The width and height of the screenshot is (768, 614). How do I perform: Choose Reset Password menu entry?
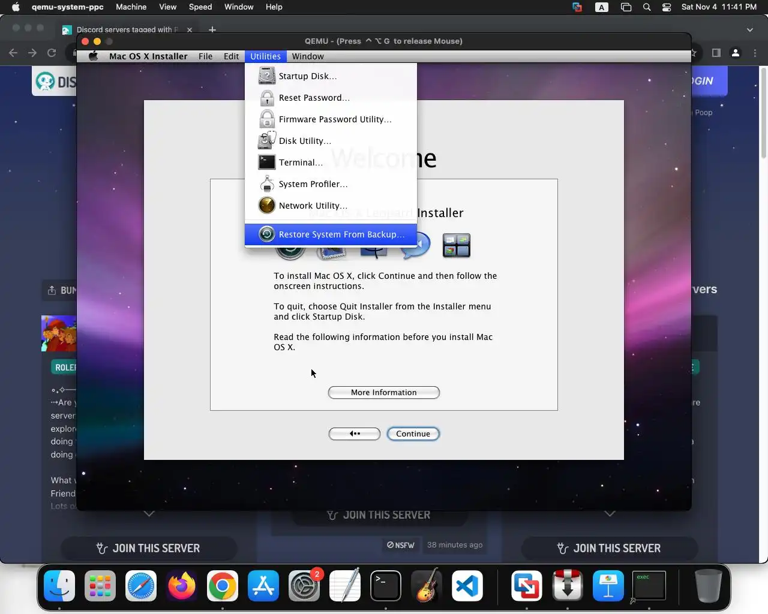point(331,98)
